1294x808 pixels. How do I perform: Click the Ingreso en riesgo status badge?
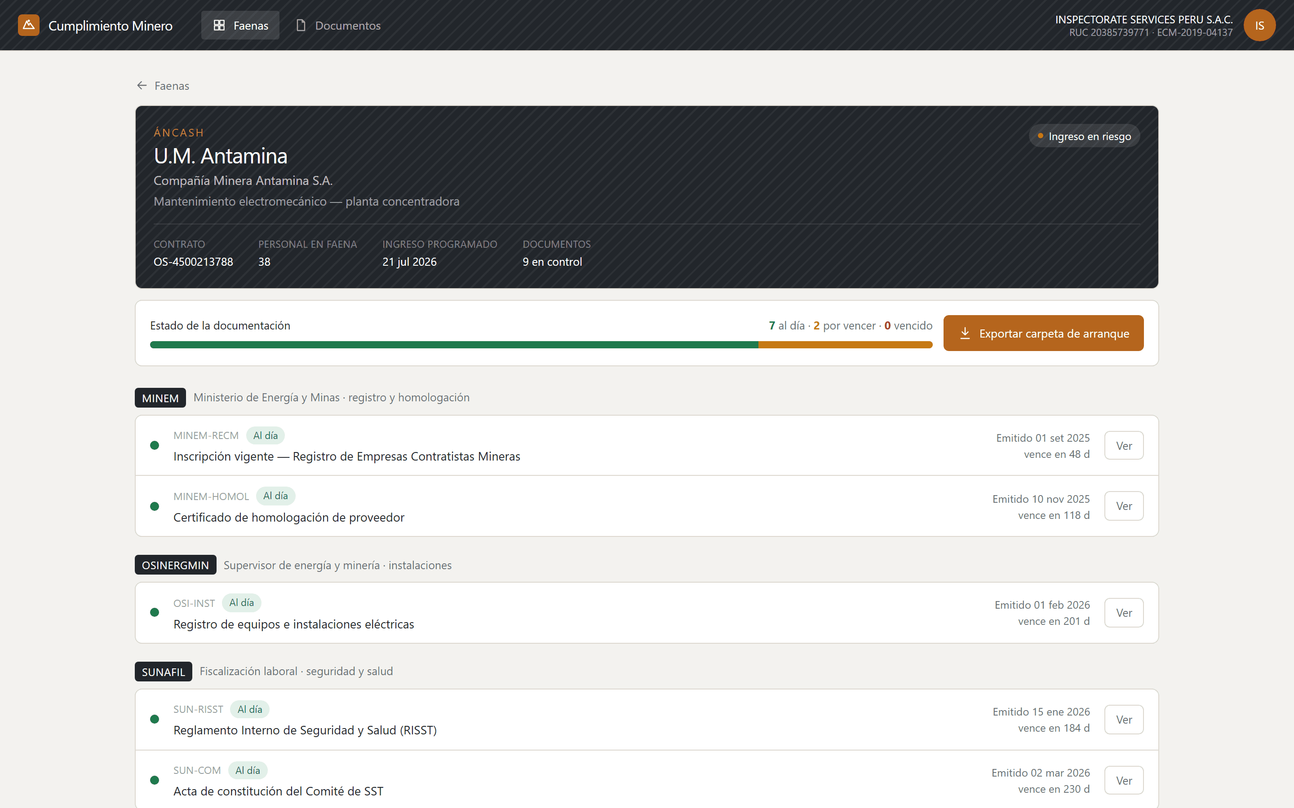(1084, 136)
